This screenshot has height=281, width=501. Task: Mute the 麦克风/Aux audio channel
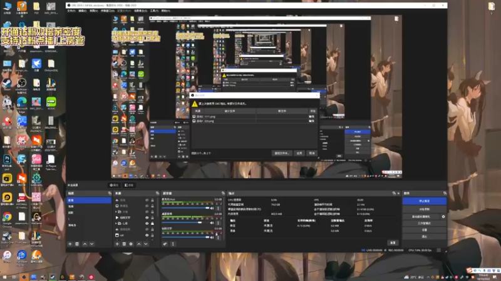(212, 208)
